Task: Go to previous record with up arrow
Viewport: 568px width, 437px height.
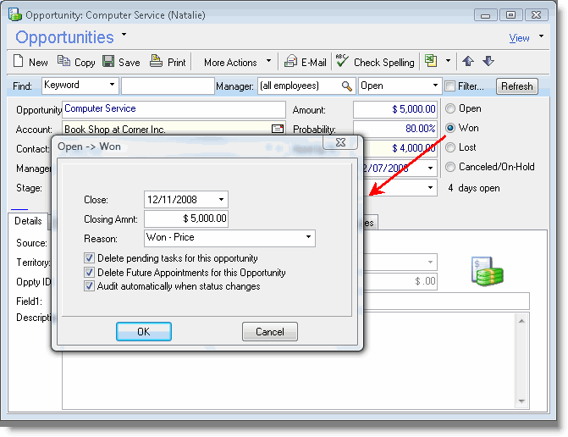Action: click(469, 62)
